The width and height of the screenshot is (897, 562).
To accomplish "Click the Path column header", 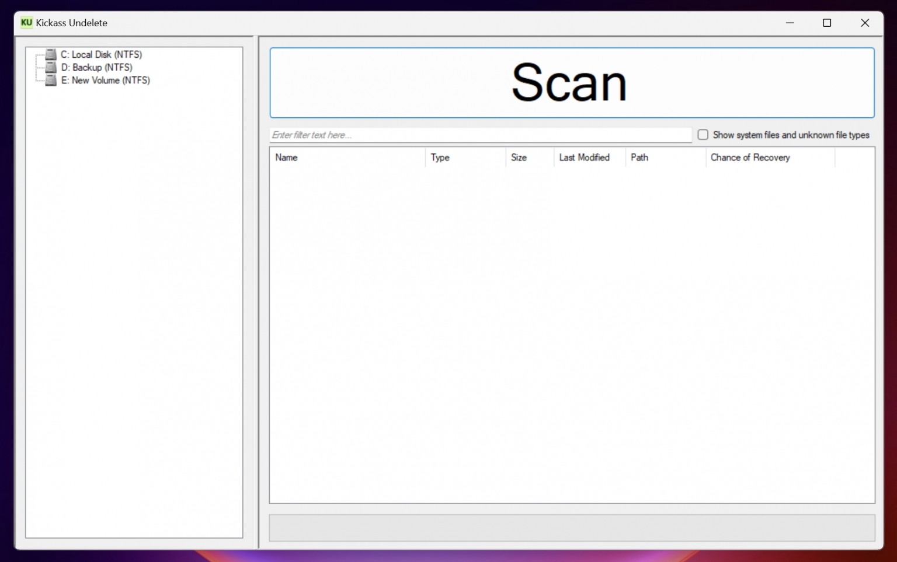I will (665, 158).
